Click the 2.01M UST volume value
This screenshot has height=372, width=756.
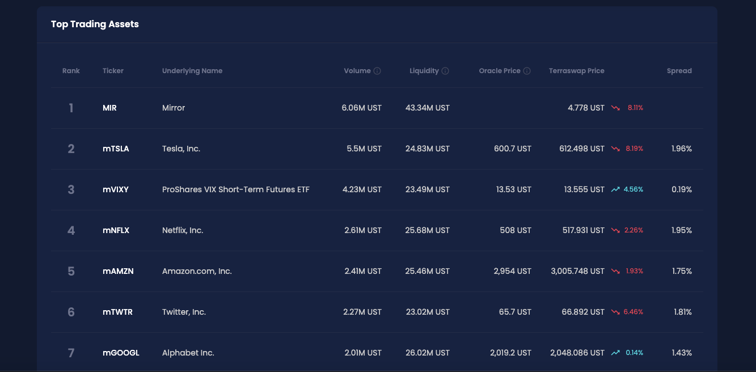(363, 353)
